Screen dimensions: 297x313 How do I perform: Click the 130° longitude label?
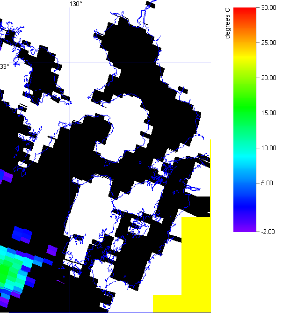coord(76,4)
